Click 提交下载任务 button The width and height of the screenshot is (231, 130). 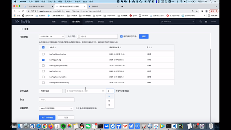tap(47, 117)
